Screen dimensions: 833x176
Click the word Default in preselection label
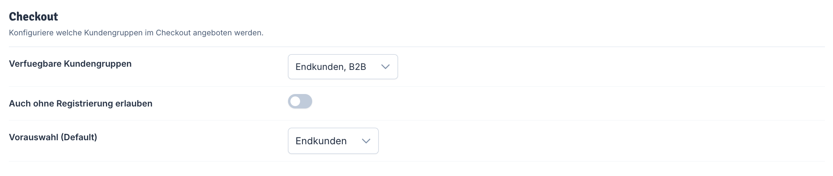(79, 137)
